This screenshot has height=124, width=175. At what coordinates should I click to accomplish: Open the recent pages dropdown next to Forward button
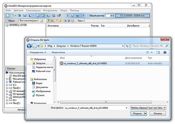coord(39,46)
